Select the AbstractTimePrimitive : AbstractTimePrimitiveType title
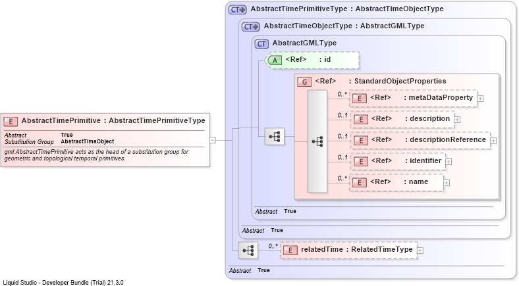Image resolution: width=519 pixels, height=286 pixels. point(113,121)
